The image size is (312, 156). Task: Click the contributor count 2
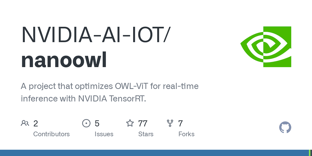(36, 123)
